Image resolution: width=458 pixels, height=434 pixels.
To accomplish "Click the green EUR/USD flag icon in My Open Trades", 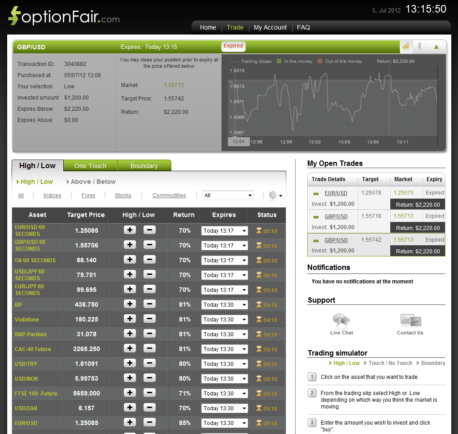I will (x=317, y=194).
